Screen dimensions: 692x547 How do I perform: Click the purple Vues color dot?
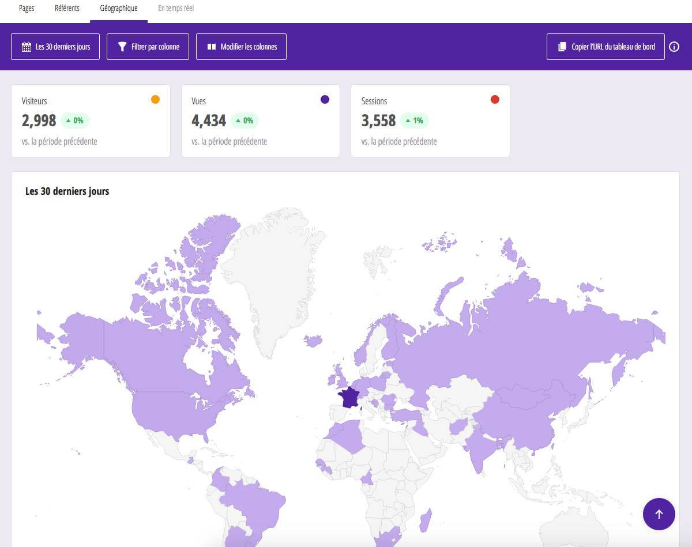click(x=325, y=100)
